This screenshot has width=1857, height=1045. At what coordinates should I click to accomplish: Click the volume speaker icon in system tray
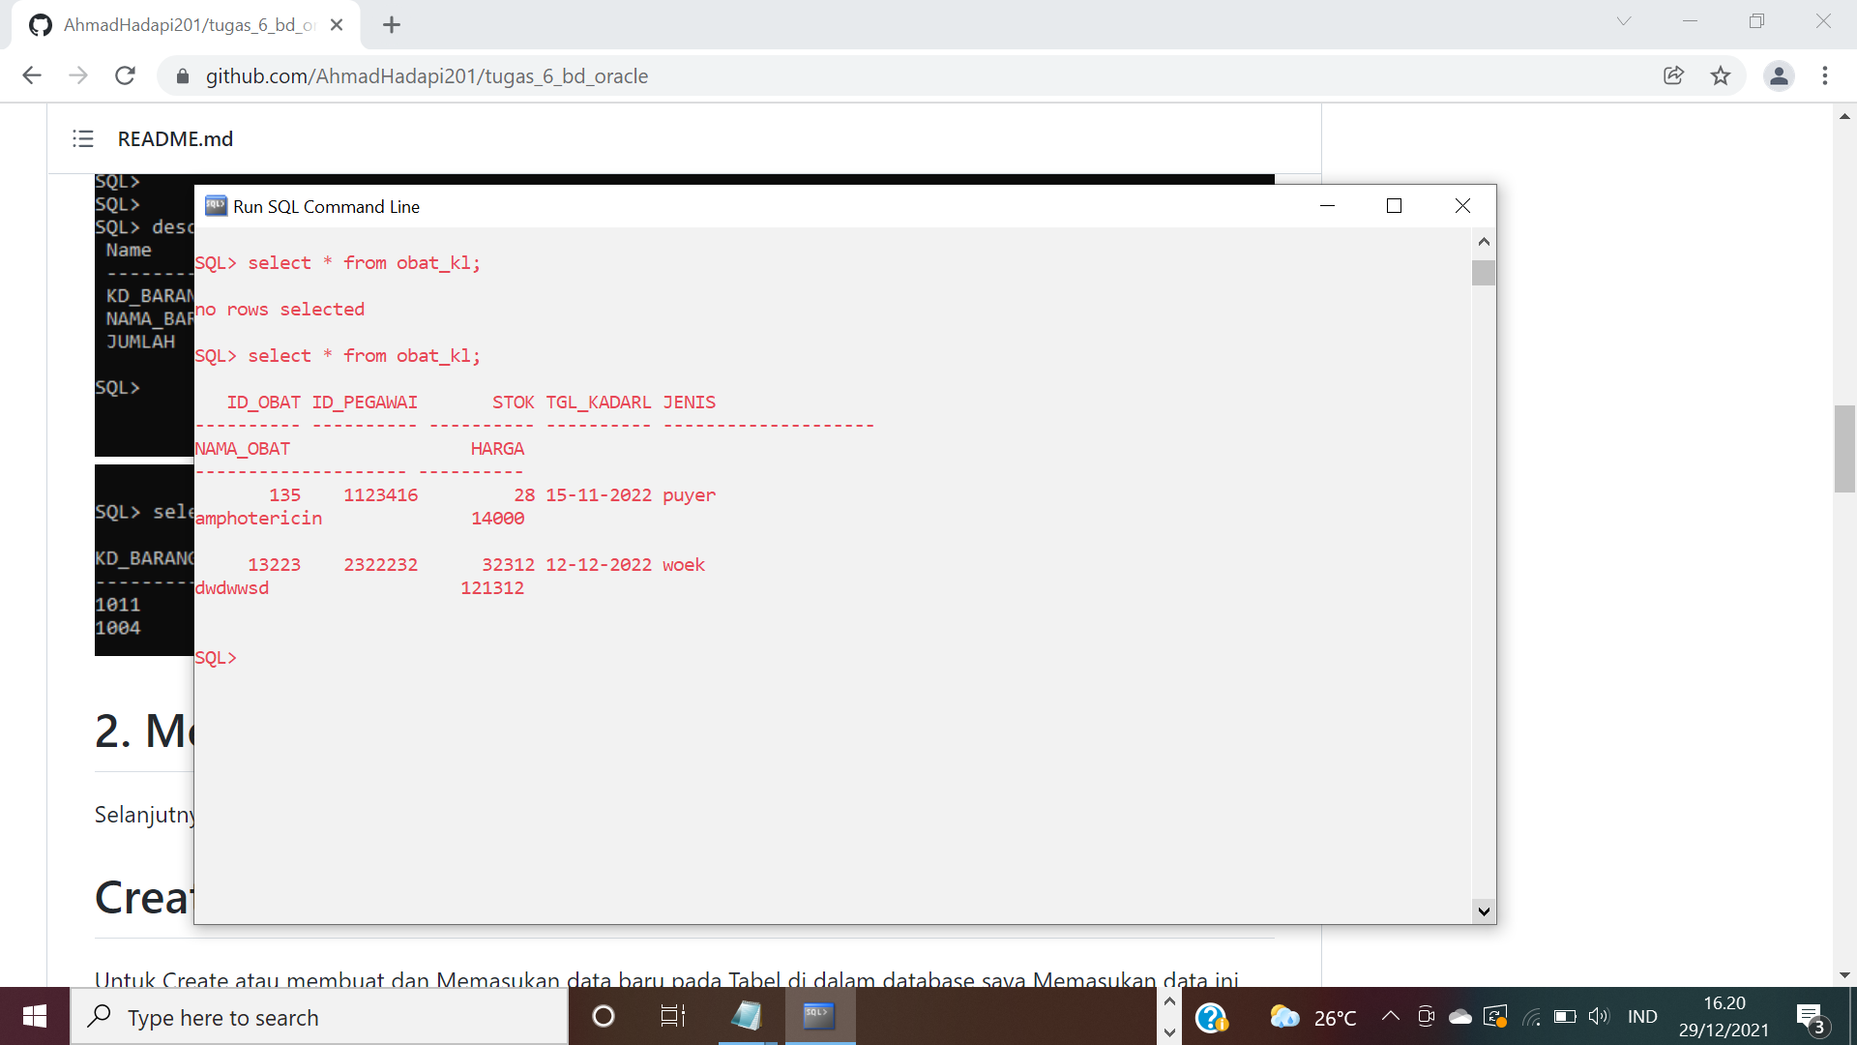[1598, 1017]
